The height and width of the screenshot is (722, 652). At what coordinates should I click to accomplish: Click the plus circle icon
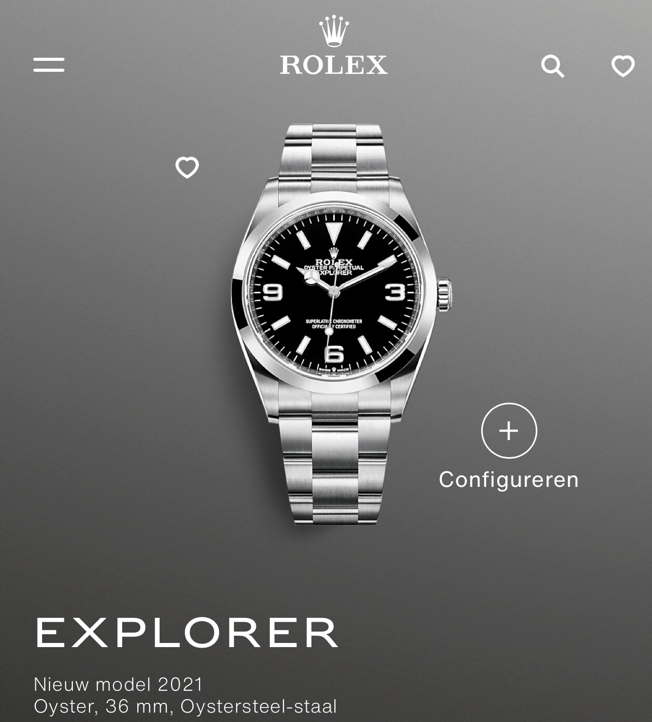tap(509, 431)
